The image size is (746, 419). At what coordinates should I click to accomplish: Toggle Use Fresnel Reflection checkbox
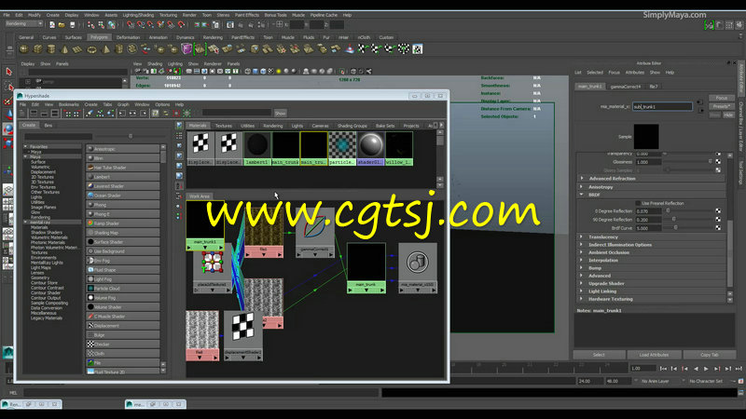pyautogui.click(x=638, y=203)
